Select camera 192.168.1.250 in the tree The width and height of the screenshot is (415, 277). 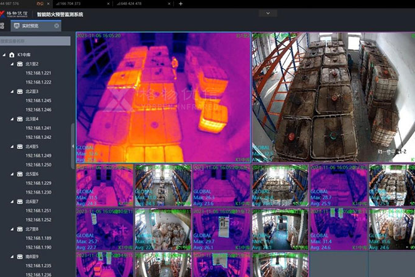(38, 164)
